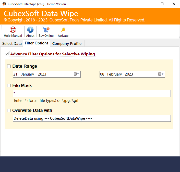180x172 pixels.
Task: Select the month January in start date
Action: pos(28,74)
